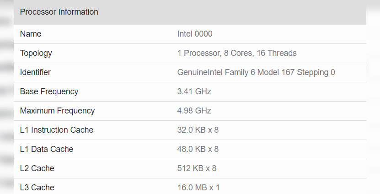380x194 pixels.
Task: Click the Intel 0000 value
Action: [x=195, y=34]
